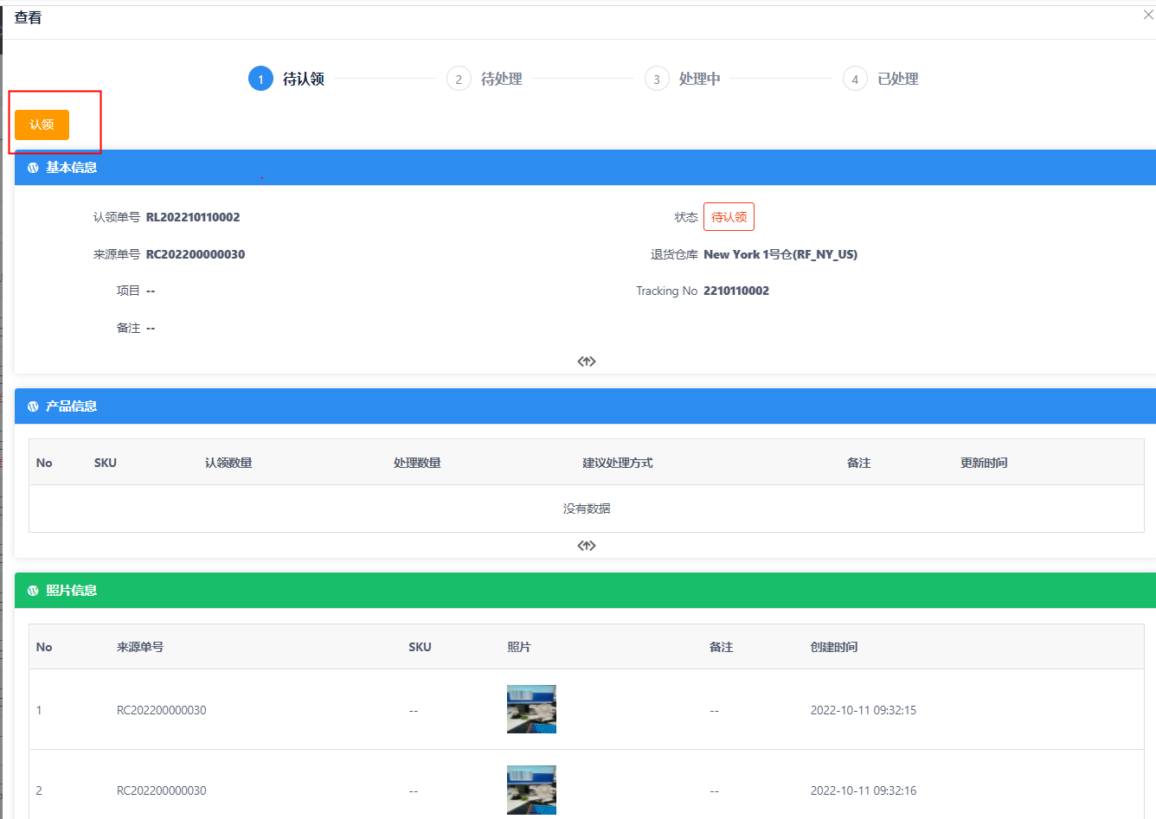
Task: Collapse the 产品信息 section with the arrow icon
Action: [x=587, y=546]
